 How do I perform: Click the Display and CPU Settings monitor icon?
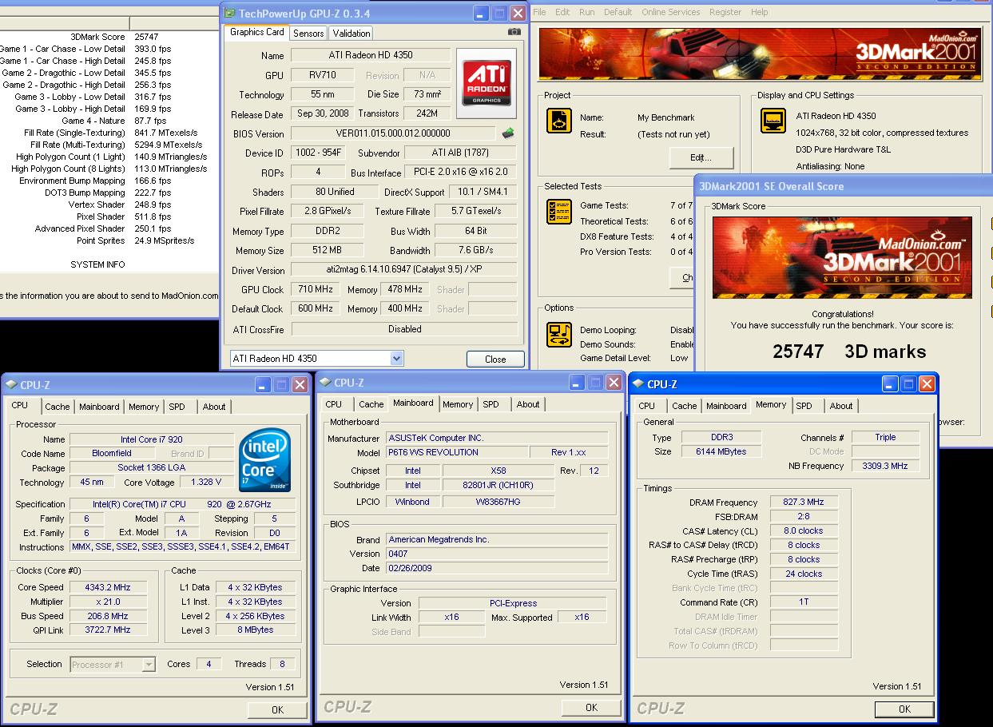[774, 121]
